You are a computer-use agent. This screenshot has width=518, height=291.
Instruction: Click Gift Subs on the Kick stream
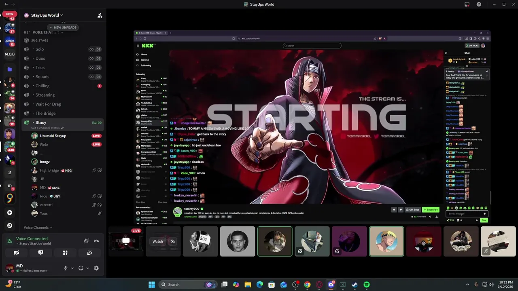point(413,210)
